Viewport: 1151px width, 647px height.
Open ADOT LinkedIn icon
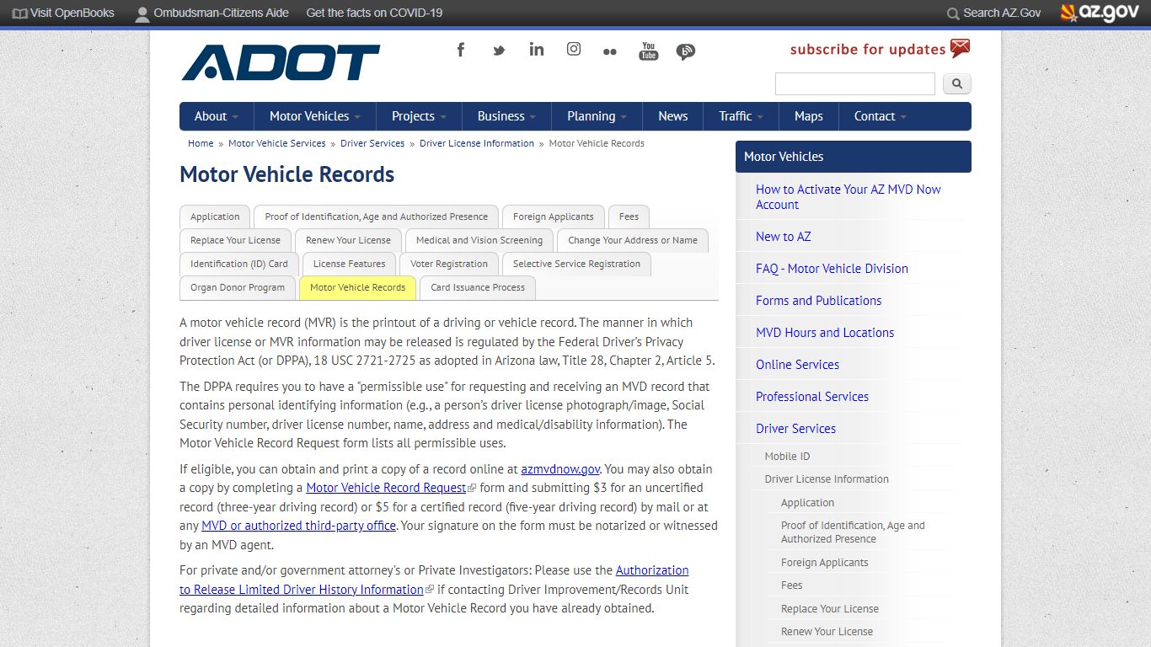[x=537, y=49]
